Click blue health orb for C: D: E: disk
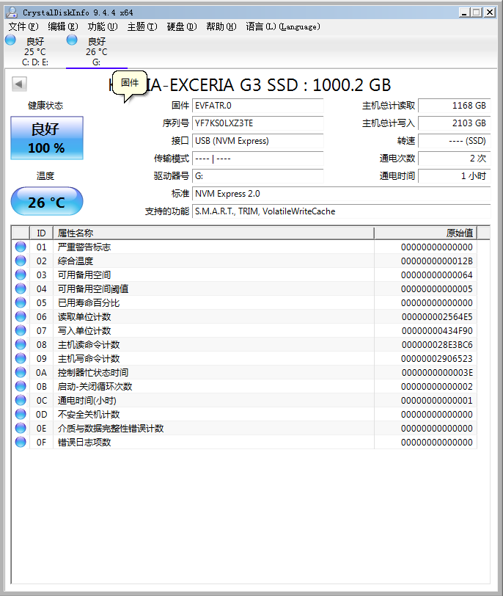The height and width of the screenshot is (596, 503). pos(10,40)
